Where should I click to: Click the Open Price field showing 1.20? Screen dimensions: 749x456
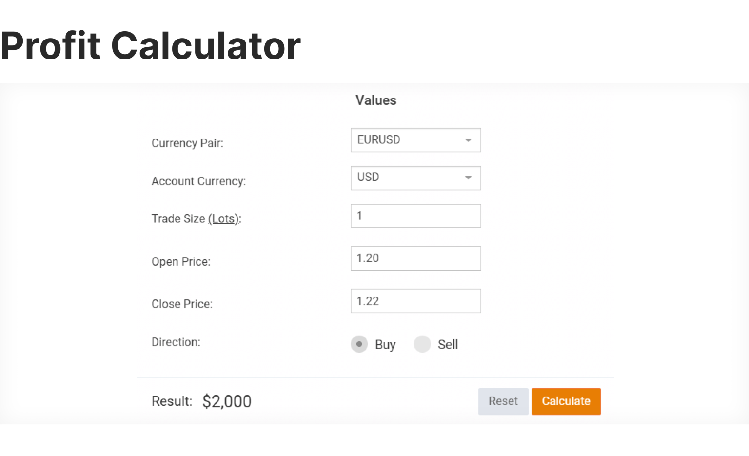pos(415,258)
